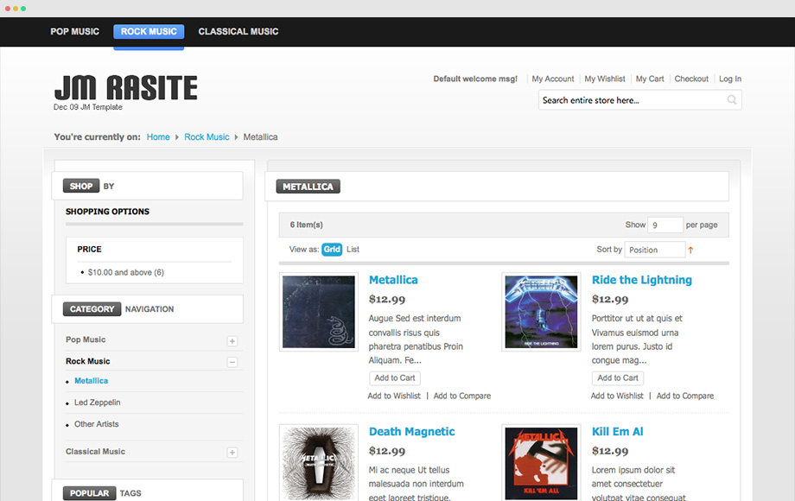This screenshot has width=795, height=501.
Task: Add Metallica album to wishlist
Action: (x=394, y=396)
